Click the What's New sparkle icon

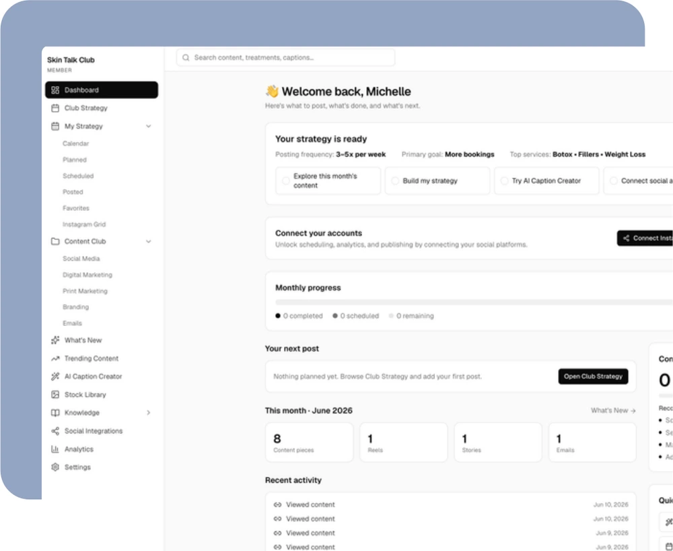pyautogui.click(x=55, y=340)
